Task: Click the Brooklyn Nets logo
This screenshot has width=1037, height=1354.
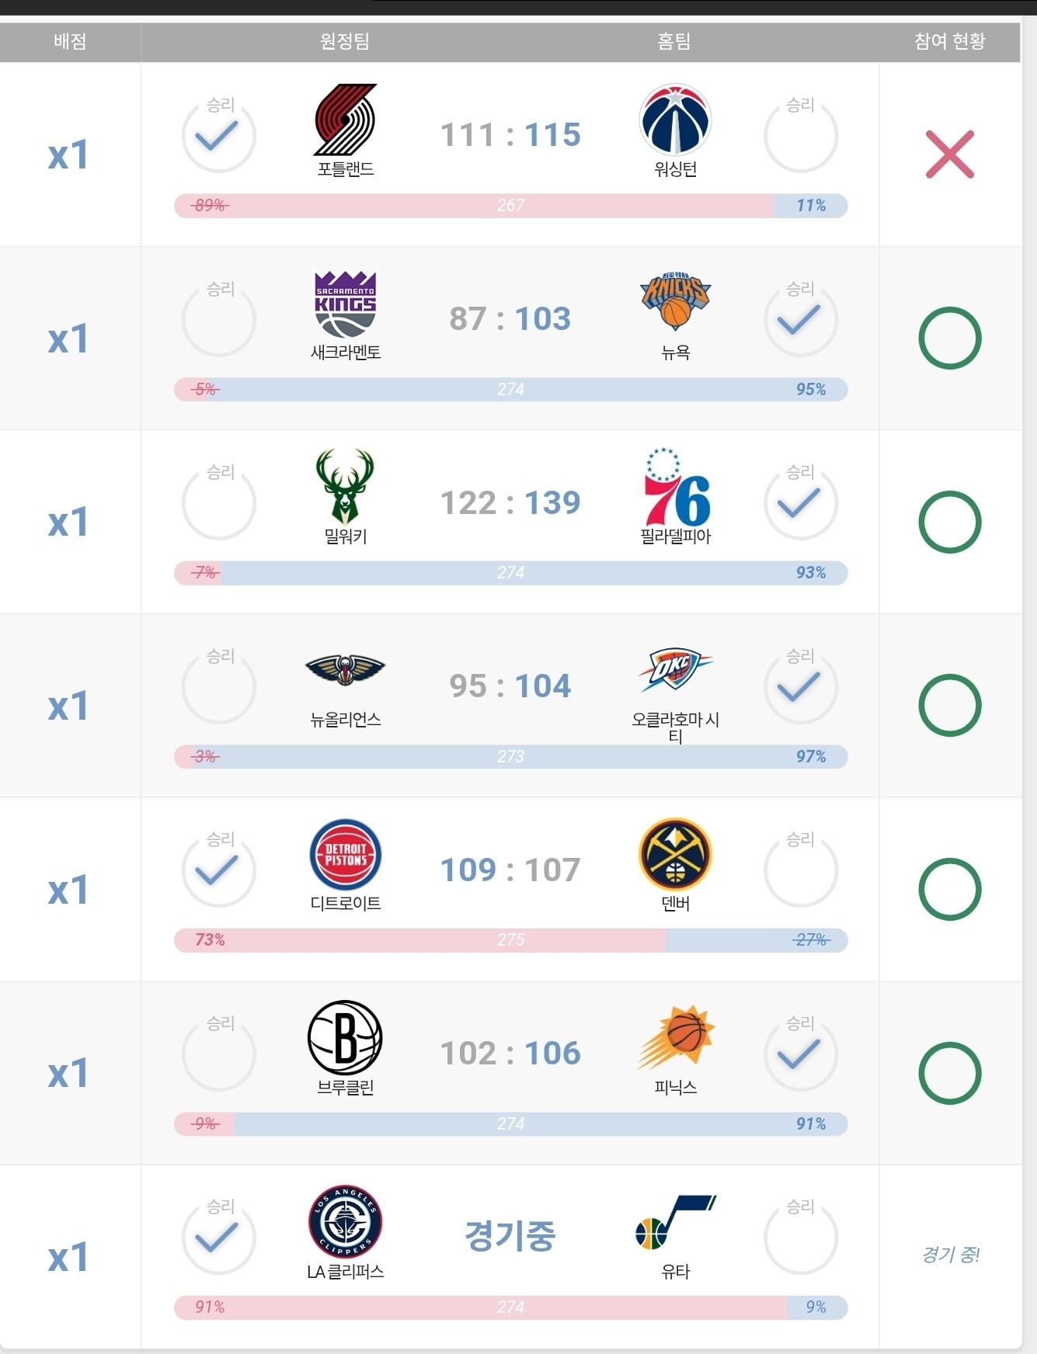Action: point(346,1038)
